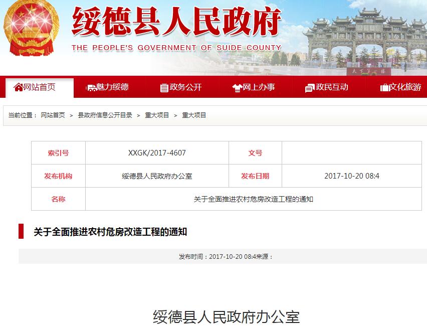This screenshot has height=326, width=427.
Task: Click the 发布时间 info line
Action: click(226, 256)
